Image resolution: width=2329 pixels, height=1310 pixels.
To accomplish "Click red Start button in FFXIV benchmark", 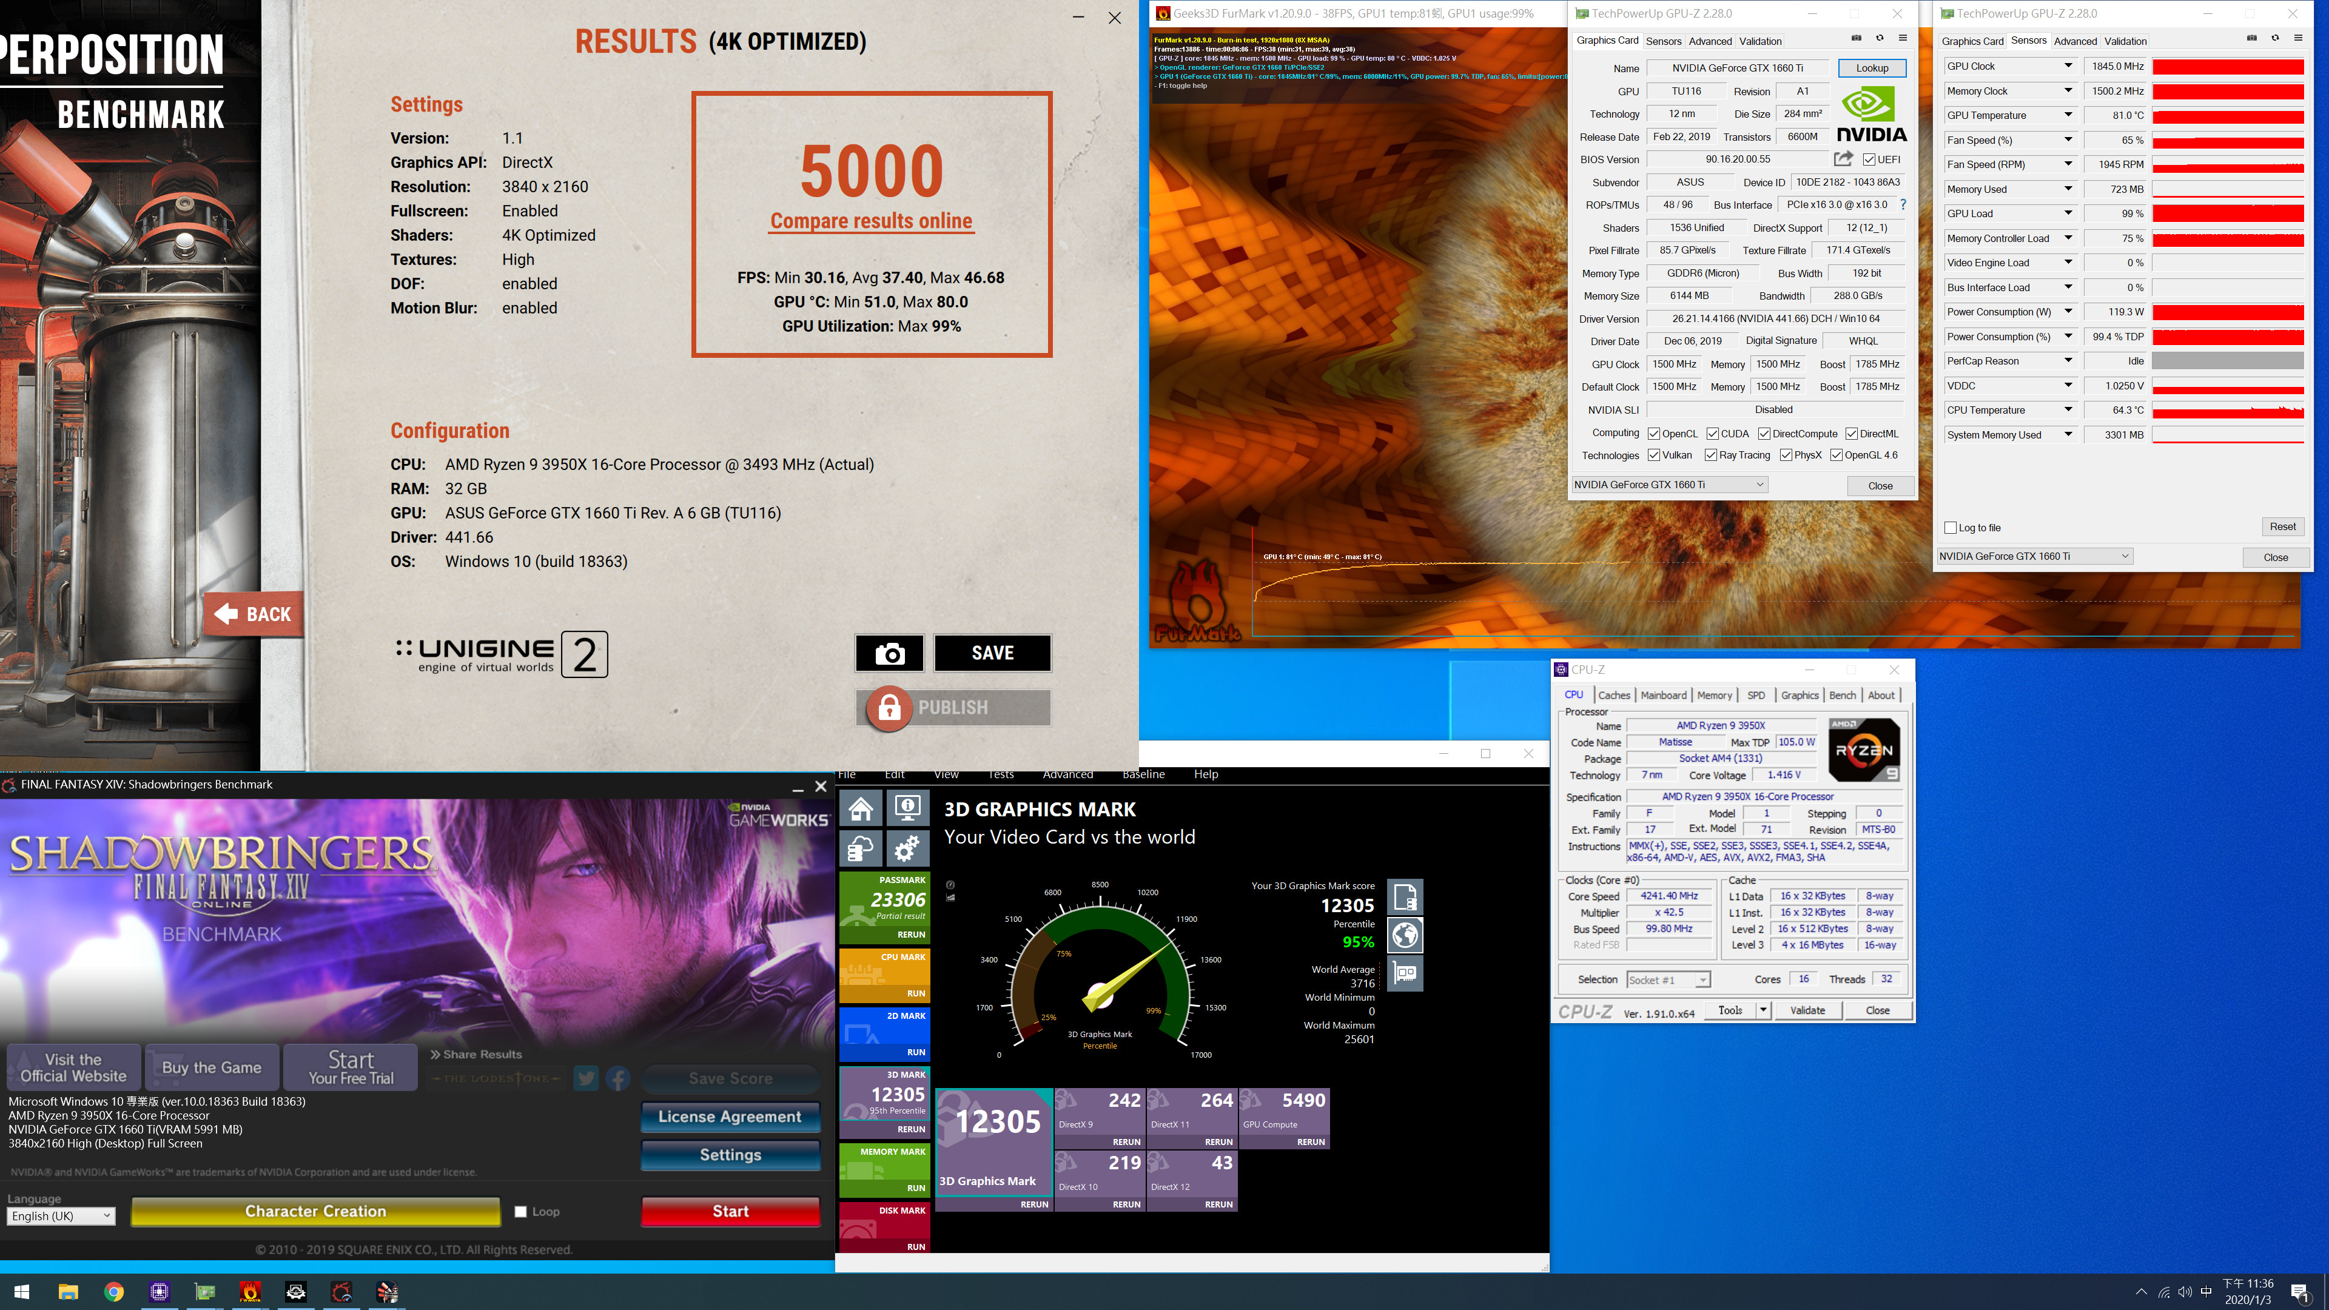I will pos(730,1212).
